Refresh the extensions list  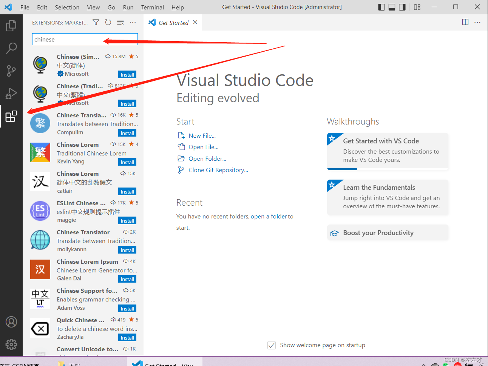click(x=108, y=22)
